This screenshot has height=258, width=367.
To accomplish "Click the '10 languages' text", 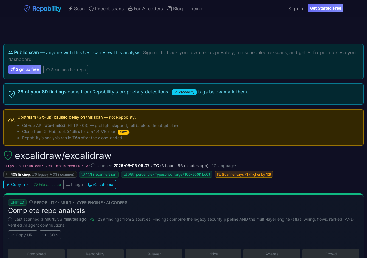I will pos(225,166).
